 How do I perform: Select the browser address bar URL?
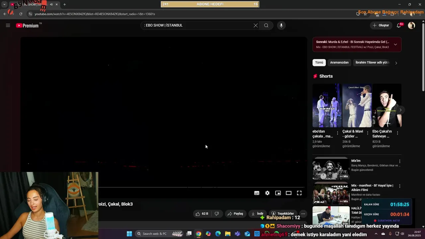[x=95, y=14]
